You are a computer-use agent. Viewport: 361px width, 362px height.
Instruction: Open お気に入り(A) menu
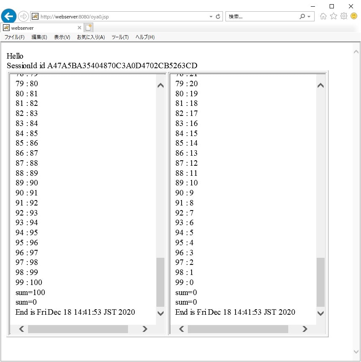coord(91,37)
